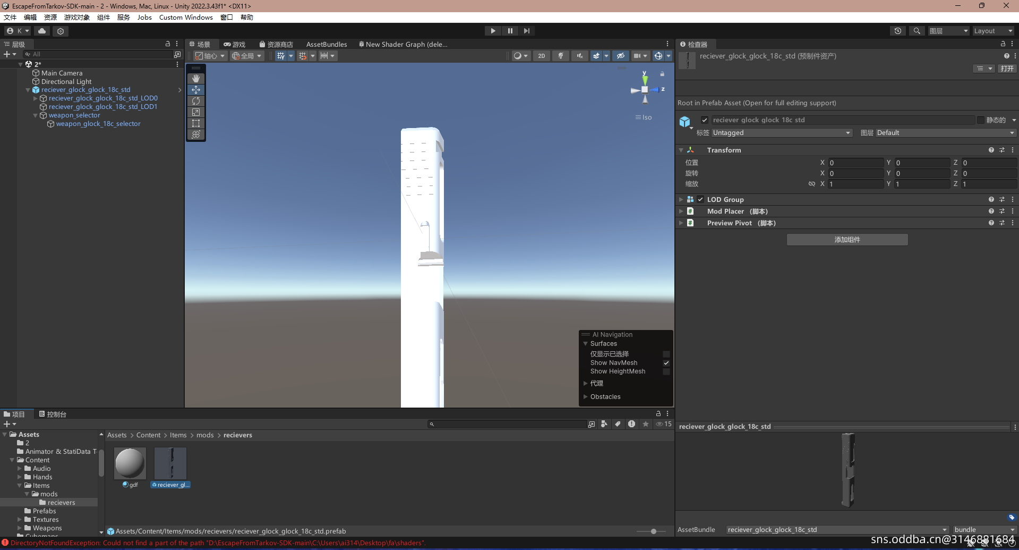Open the Jobs menu
The height and width of the screenshot is (550, 1019).
(x=144, y=17)
